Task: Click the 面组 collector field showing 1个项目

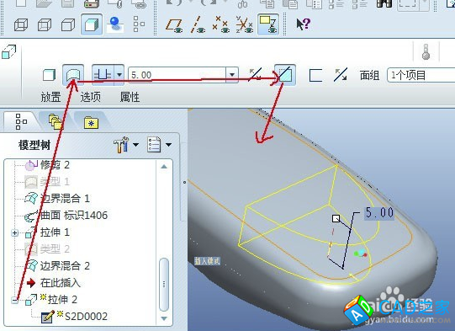Action: click(x=421, y=76)
